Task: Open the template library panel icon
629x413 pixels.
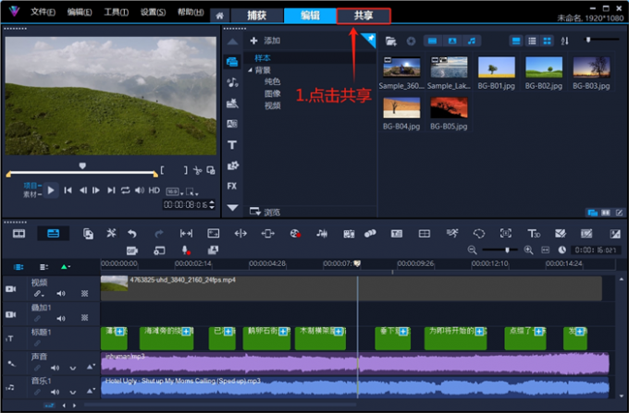Action: pos(232,103)
